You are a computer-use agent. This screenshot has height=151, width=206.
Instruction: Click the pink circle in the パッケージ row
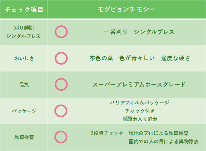coord(61,111)
